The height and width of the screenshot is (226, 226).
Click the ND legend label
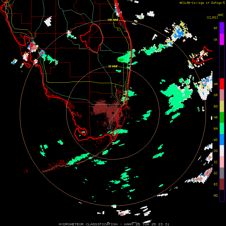[x=215, y=196]
